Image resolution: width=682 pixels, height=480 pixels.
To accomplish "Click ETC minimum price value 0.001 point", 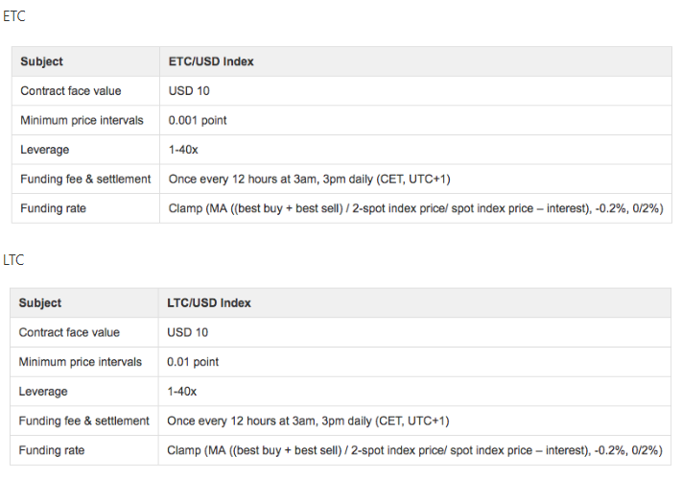I will point(198,120).
